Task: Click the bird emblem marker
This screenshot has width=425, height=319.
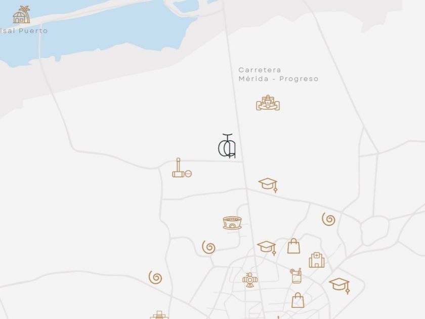Action: point(250,280)
